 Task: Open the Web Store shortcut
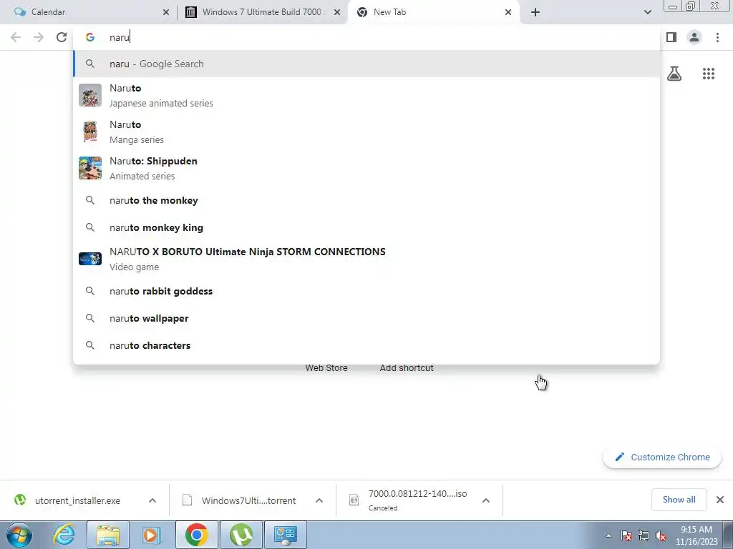click(x=326, y=368)
